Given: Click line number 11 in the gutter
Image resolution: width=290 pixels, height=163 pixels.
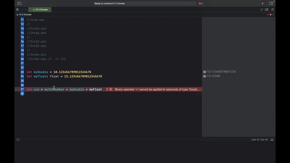Looking at the screenshot, I should (x=22, y=20).
